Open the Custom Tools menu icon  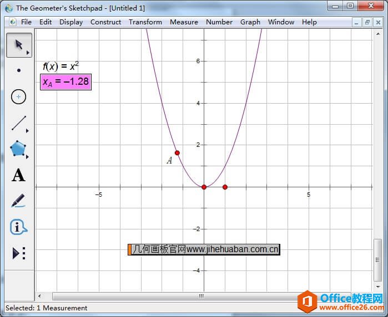click(19, 253)
